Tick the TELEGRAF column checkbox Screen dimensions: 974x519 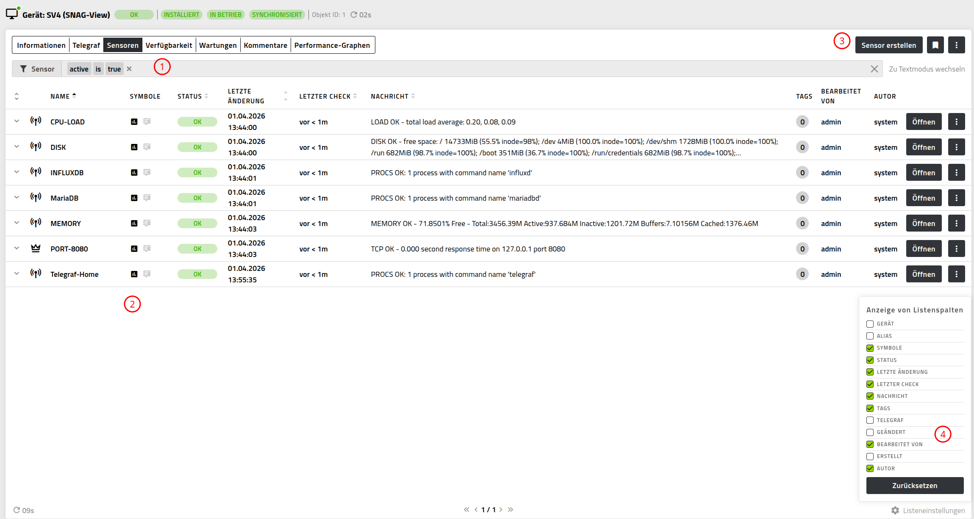[870, 420]
